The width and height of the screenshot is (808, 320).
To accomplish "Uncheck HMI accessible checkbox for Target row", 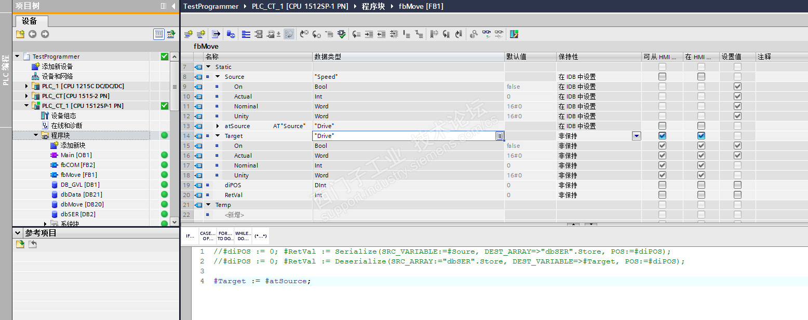I will pyautogui.click(x=662, y=136).
